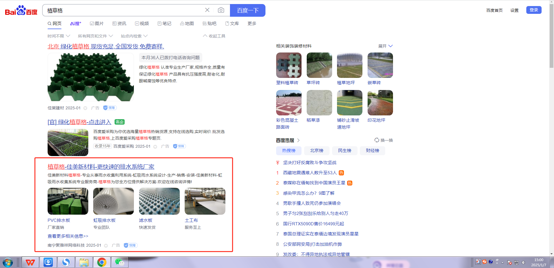The width and height of the screenshot is (554, 268).
Task: Click the system tray help icon
Action: point(491,262)
